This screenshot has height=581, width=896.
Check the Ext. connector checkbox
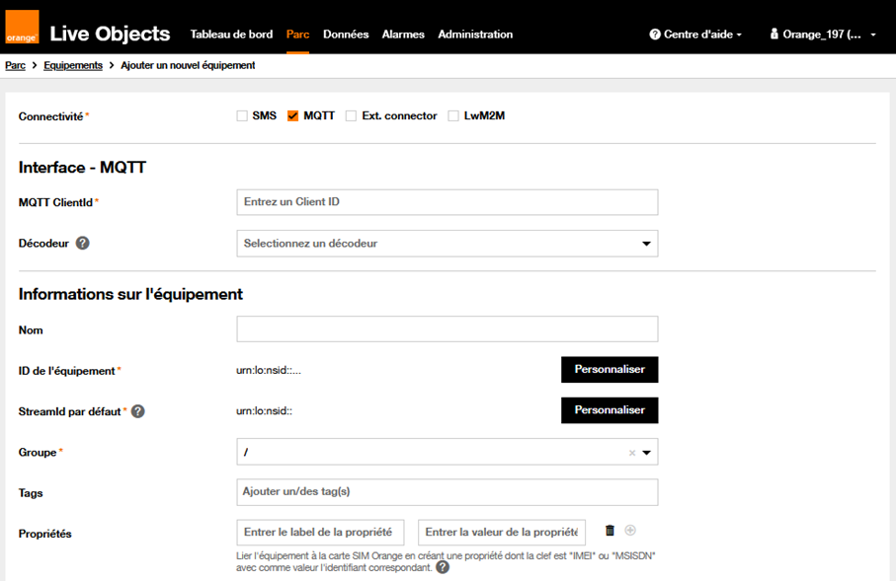[351, 116]
